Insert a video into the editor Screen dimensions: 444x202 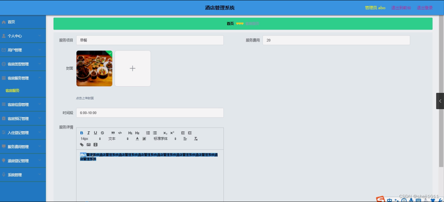(95, 145)
